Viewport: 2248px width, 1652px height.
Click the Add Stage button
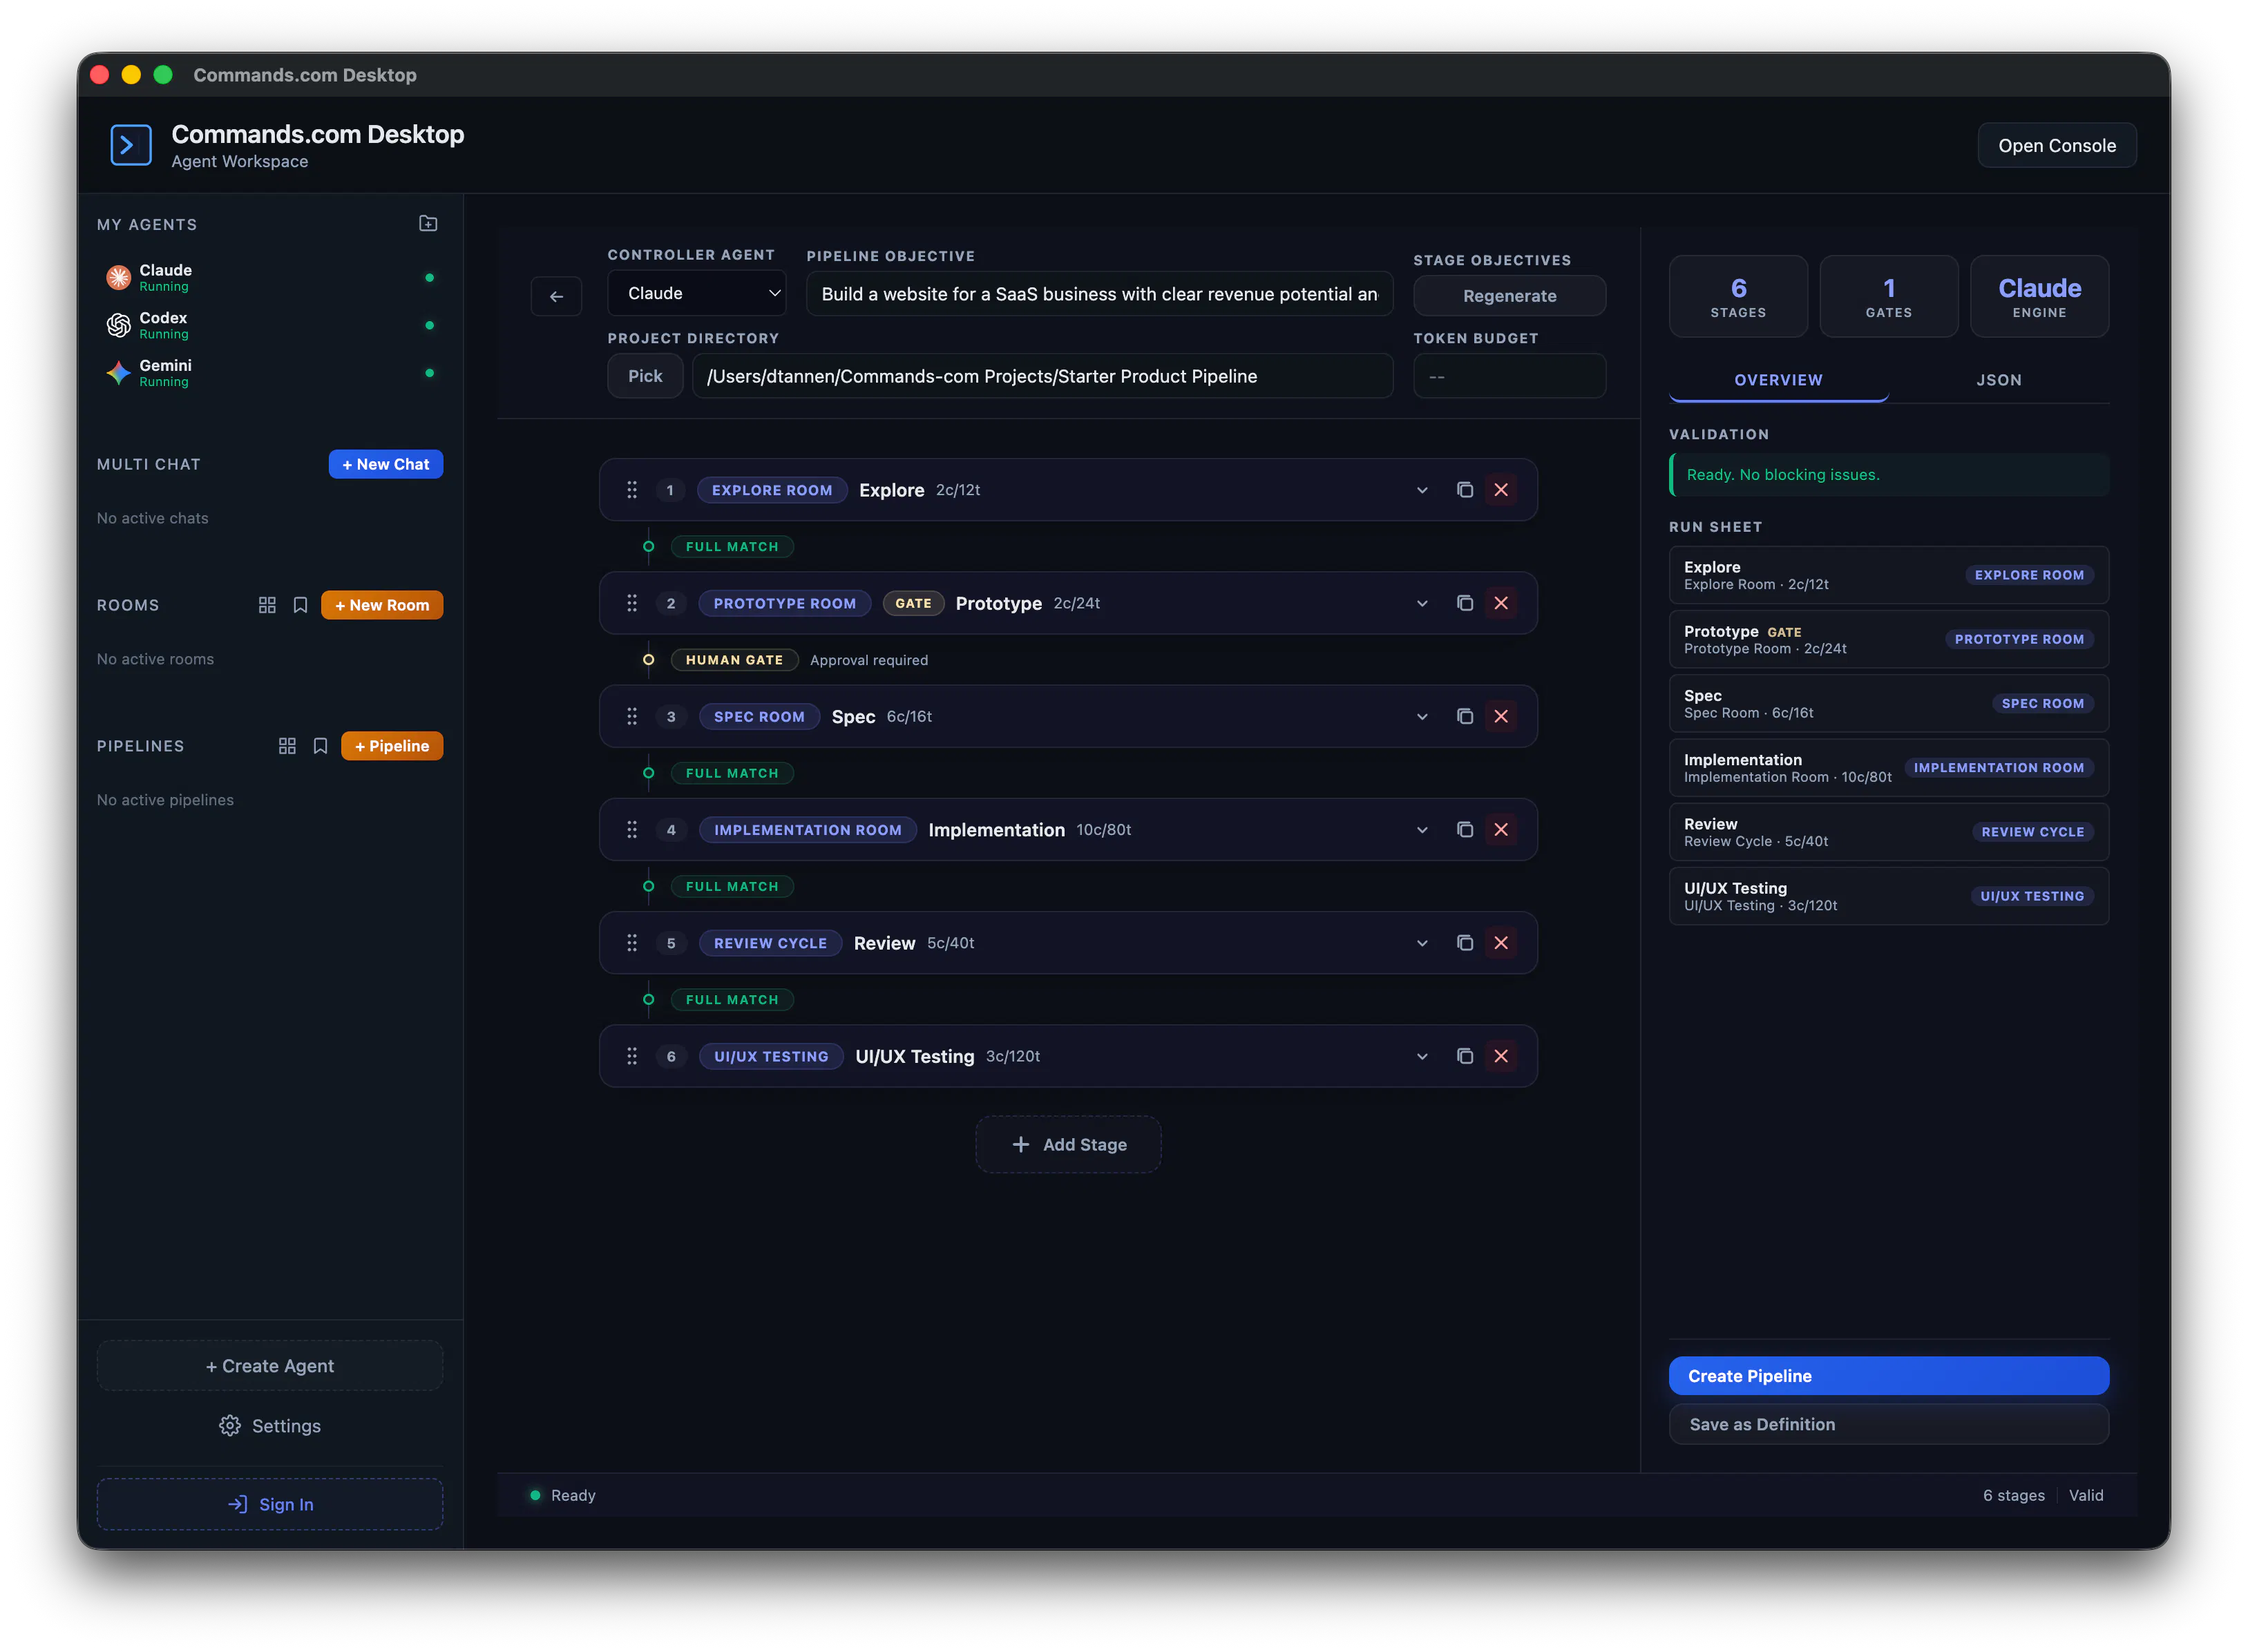coord(1068,1144)
